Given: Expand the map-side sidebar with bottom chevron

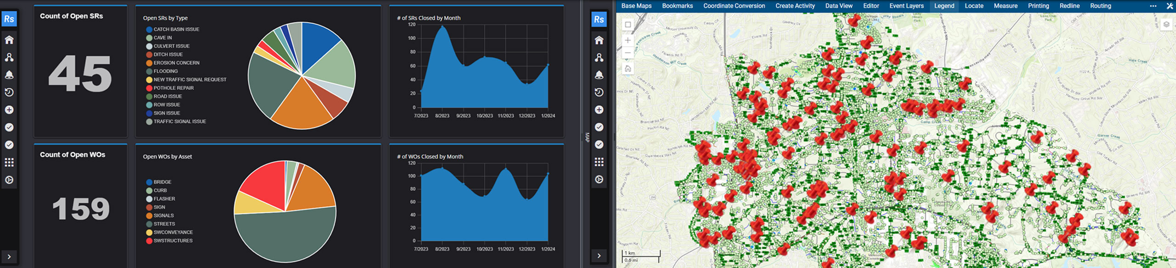Looking at the screenshot, I should (599, 256).
